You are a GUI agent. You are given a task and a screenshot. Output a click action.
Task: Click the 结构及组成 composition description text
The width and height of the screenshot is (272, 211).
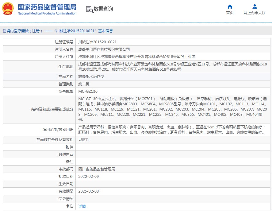(x=172, y=109)
